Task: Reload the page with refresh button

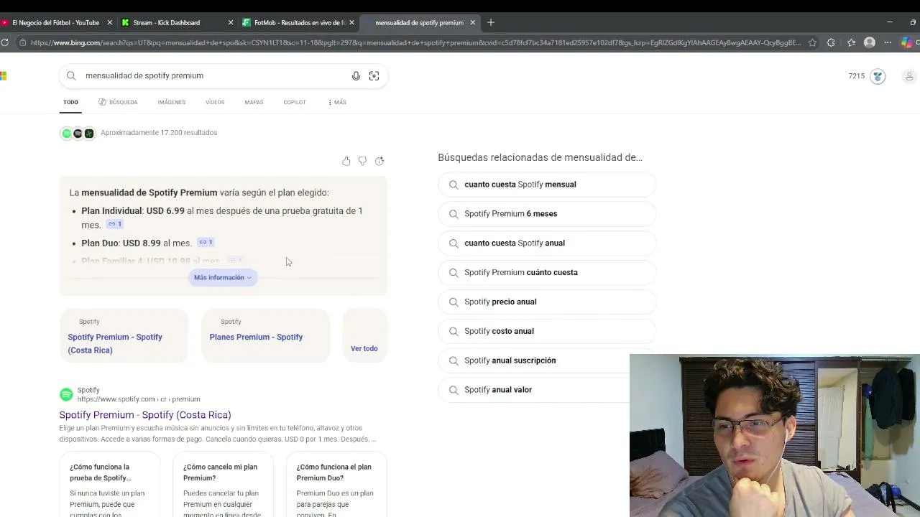Action: (x=5, y=42)
